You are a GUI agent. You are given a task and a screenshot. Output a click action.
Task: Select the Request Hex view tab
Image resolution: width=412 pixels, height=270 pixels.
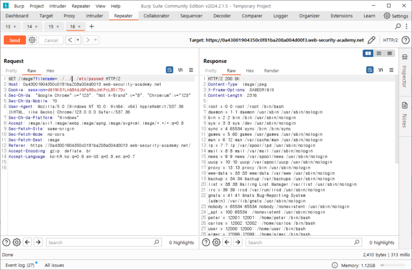[50, 71]
